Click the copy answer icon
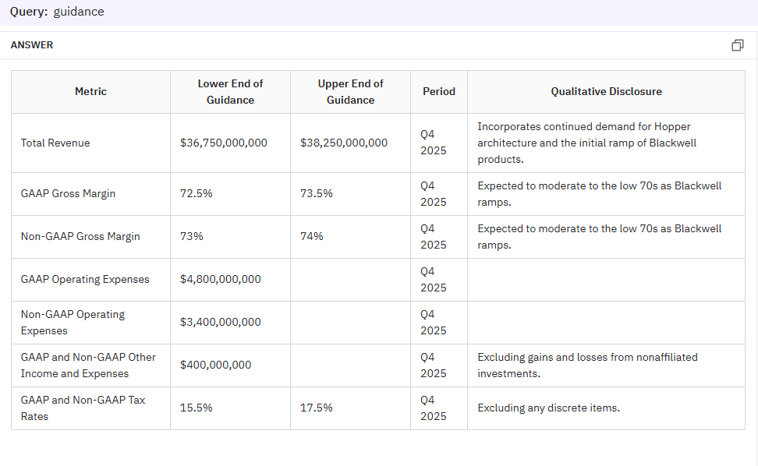The height and width of the screenshot is (466, 758). [737, 45]
